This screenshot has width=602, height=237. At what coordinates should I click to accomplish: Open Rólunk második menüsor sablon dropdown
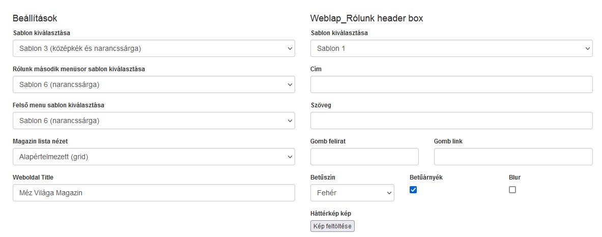click(154, 84)
